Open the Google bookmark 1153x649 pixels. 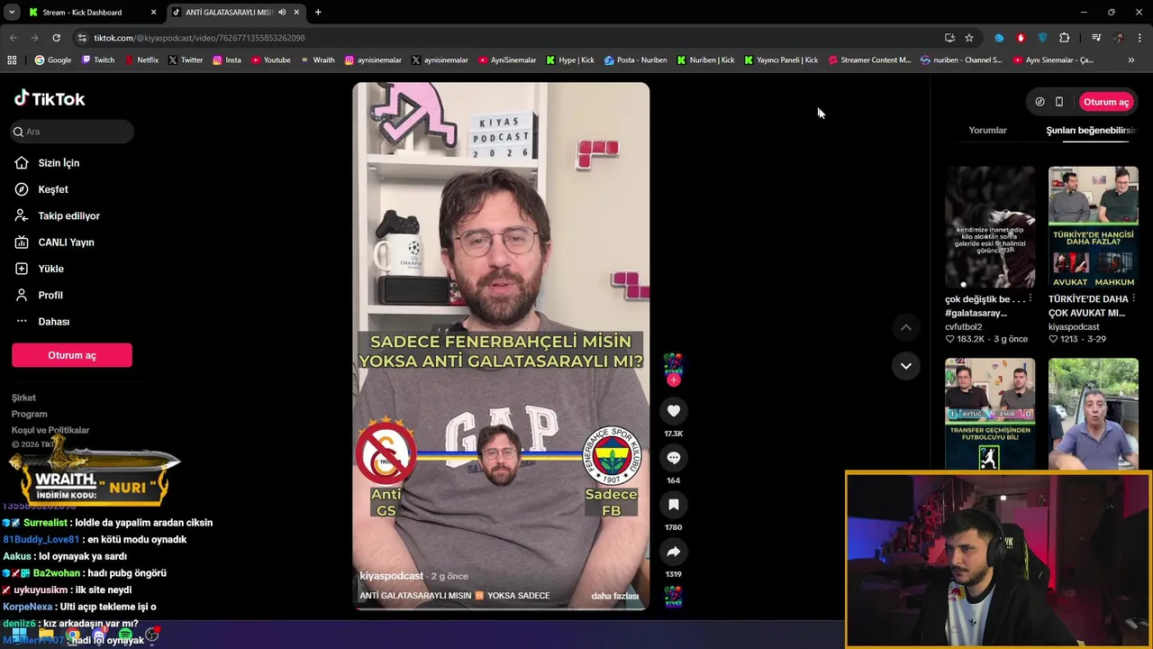pos(53,60)
